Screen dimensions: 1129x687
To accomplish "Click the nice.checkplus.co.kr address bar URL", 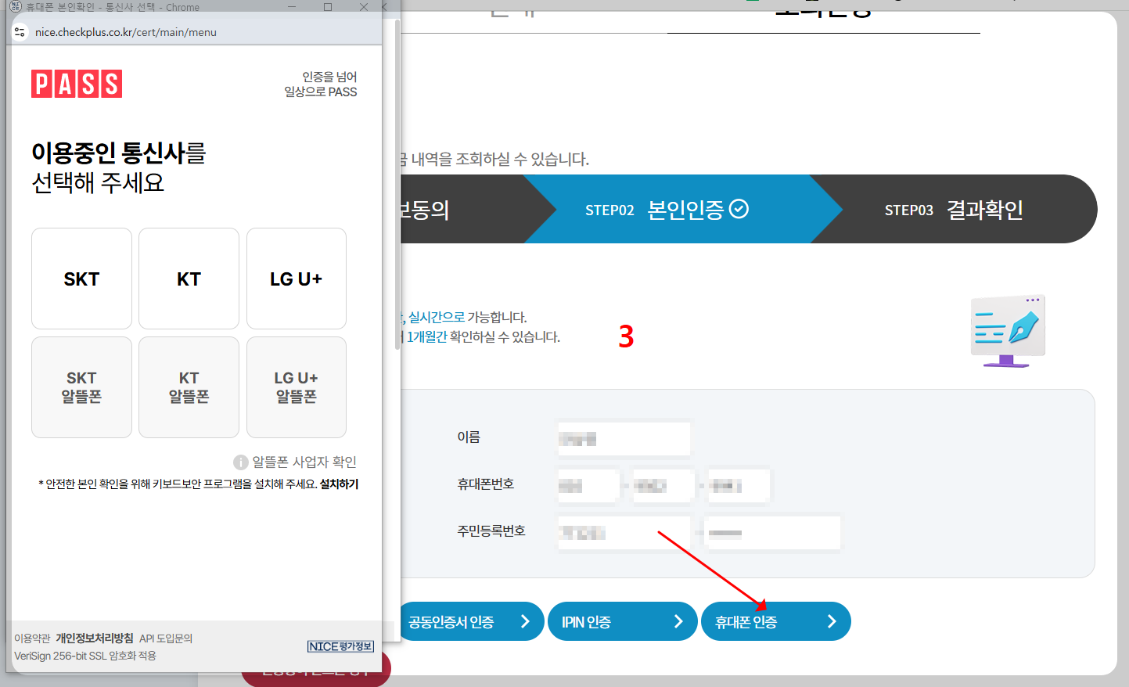I will pyautogui.click(x=126, y=32).
